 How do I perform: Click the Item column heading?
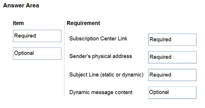click(x=18, y=23)
